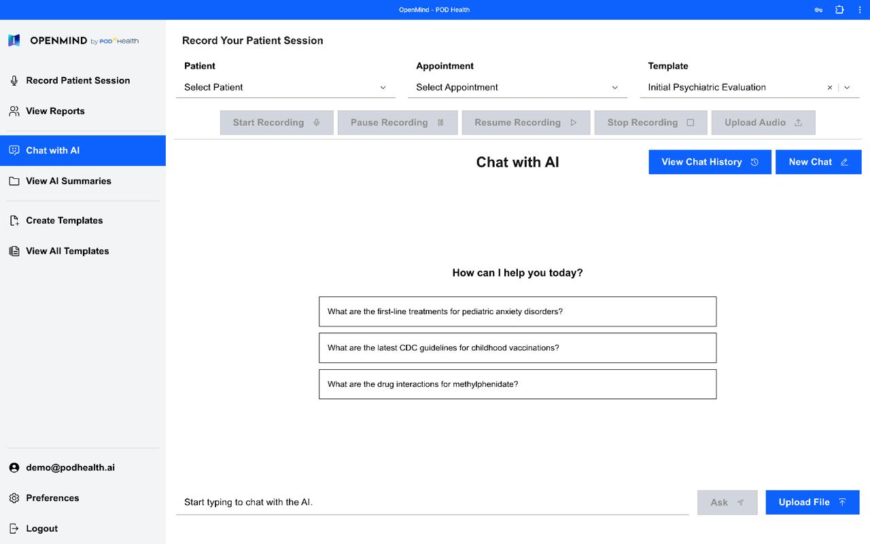Click the demo@podhealth.ai account icon

pyautogui.click(x=14, y=468)
